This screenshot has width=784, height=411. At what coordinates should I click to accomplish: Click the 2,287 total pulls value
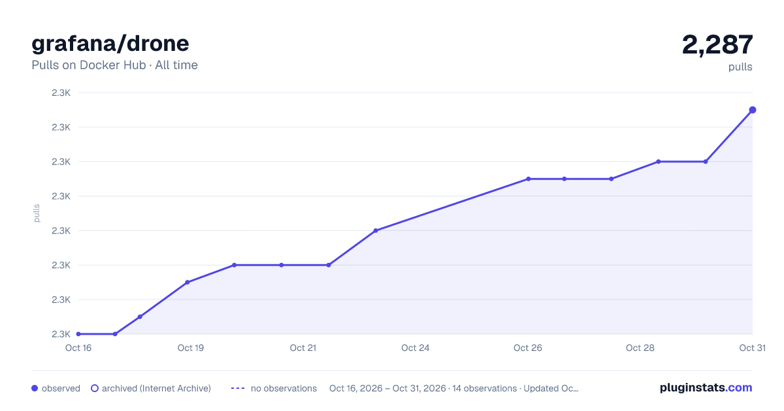(x=717, y=44)
